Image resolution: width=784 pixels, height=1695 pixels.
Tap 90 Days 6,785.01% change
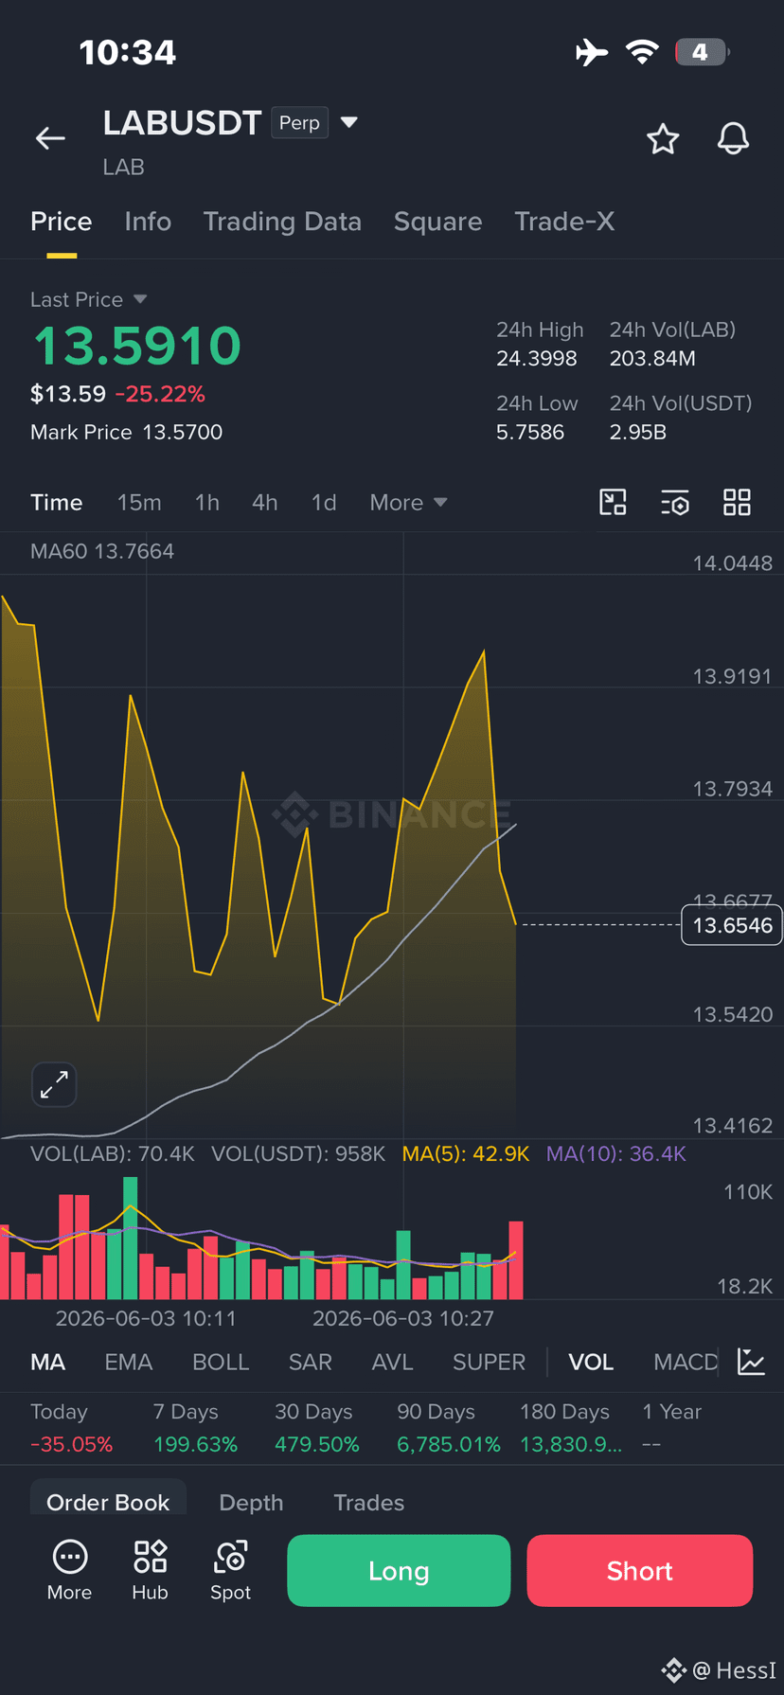449,1445
